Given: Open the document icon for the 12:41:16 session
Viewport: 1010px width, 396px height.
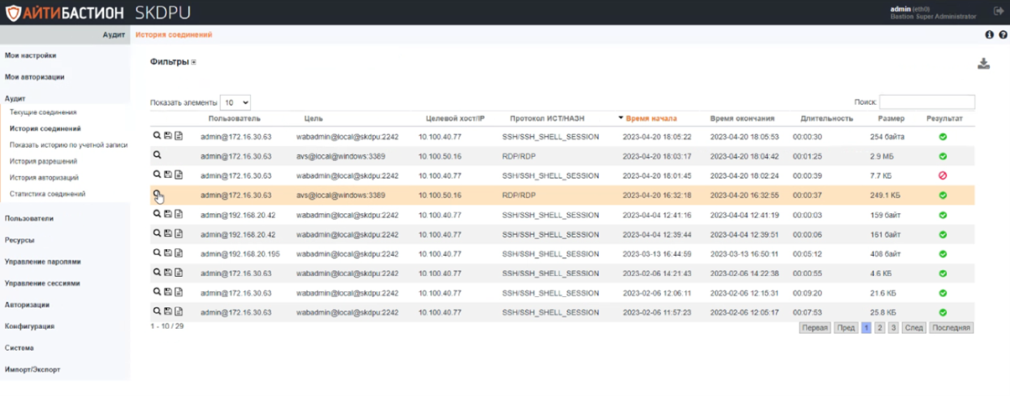Looking at the screenshot, I should 179,214.
